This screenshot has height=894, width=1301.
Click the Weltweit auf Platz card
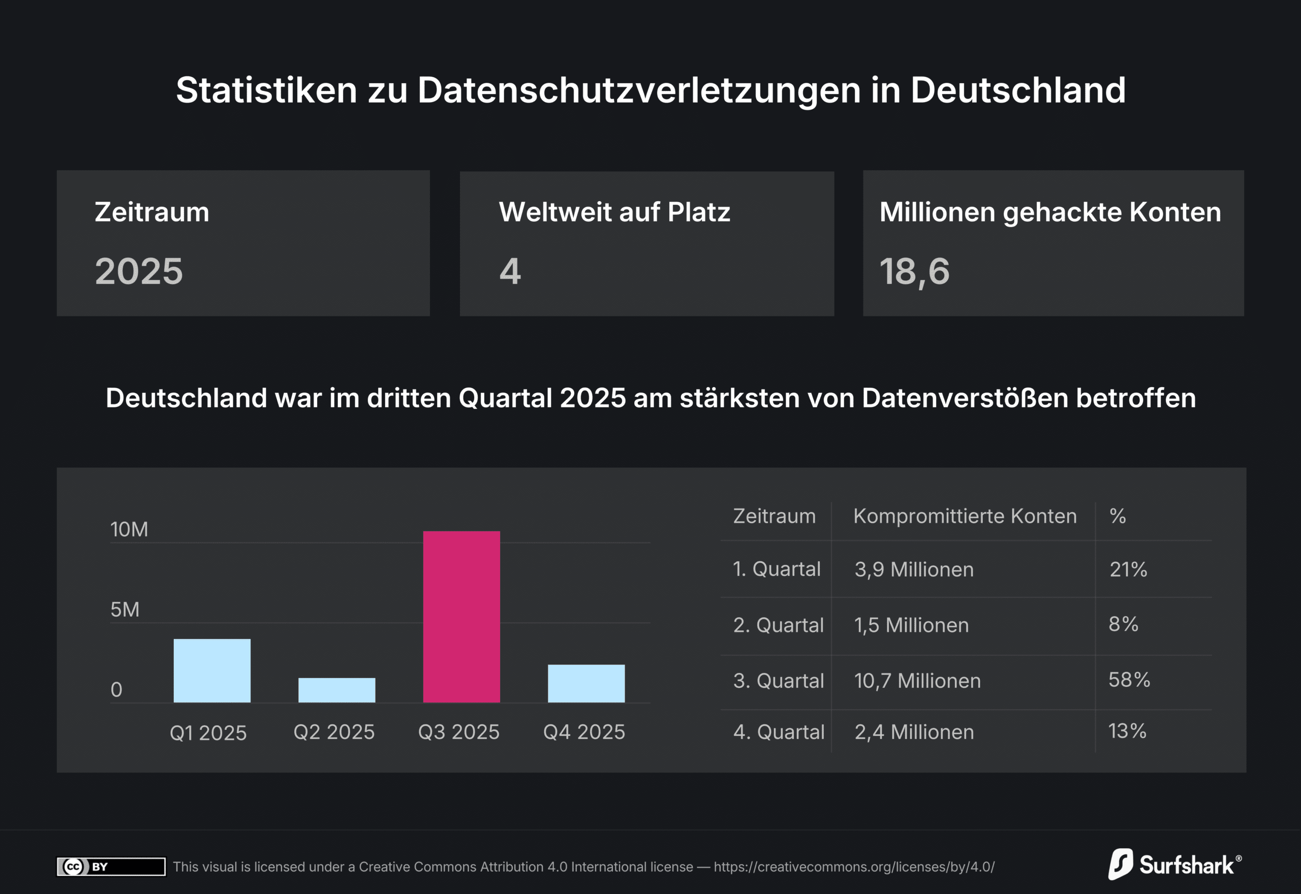(x=646, y=243)
